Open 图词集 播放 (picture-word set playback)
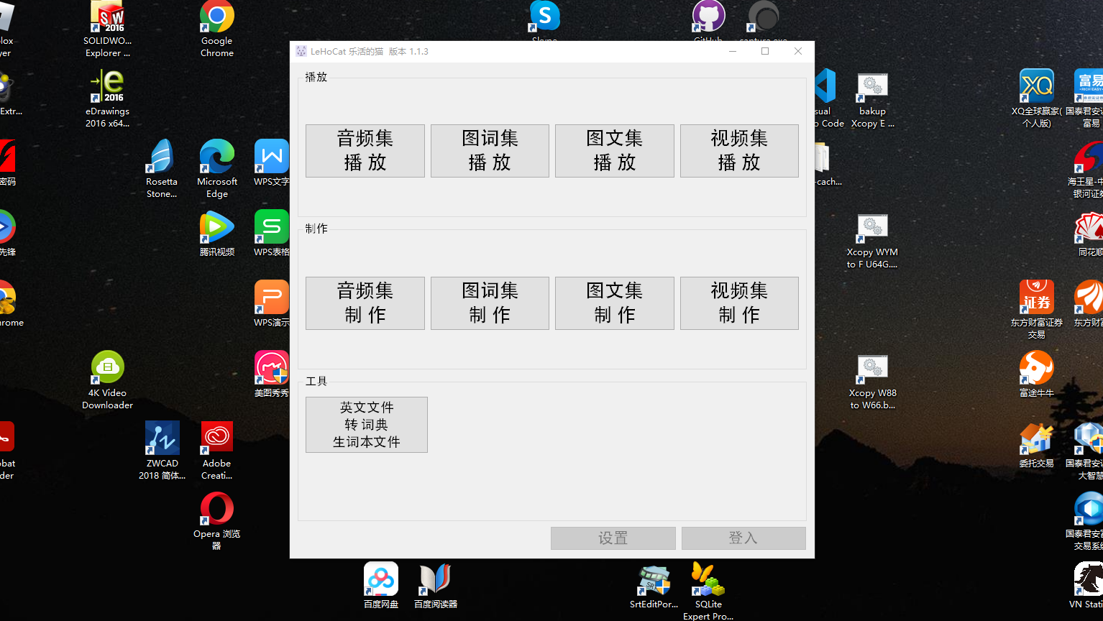 [x=490, y=150]
